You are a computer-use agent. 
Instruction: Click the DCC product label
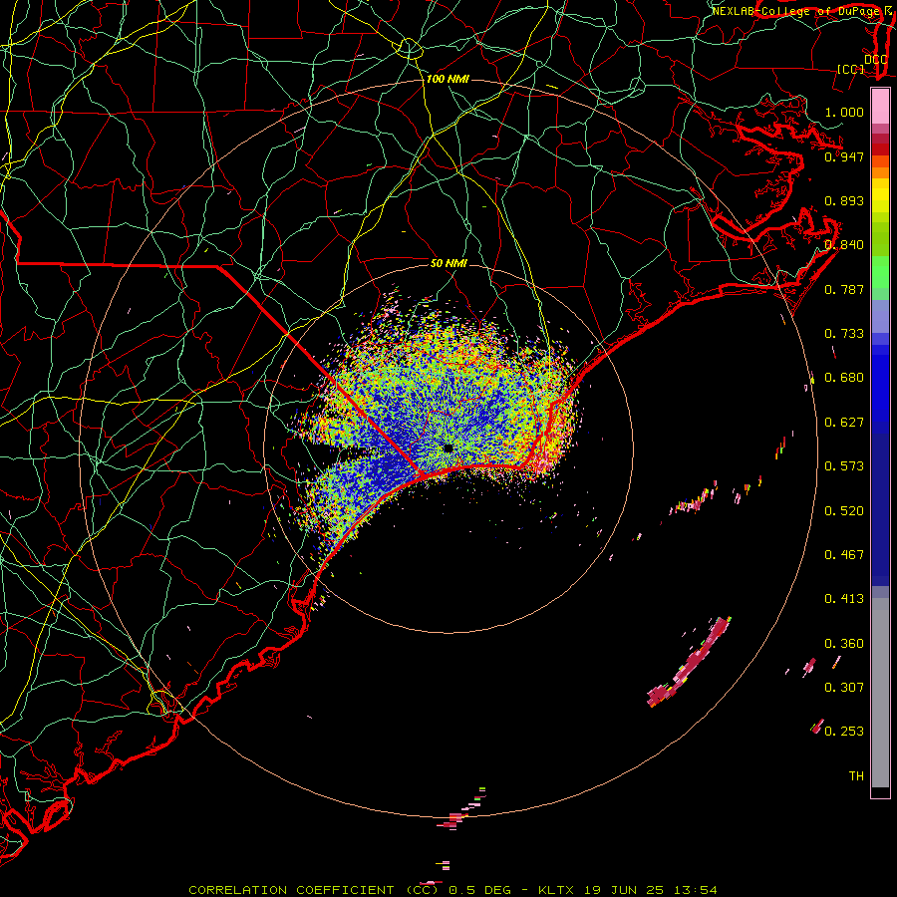coord(875,60)
